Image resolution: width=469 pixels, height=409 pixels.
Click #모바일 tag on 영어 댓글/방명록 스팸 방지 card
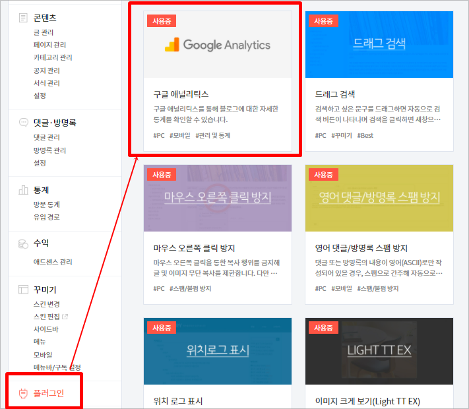(x=342, y=289)
